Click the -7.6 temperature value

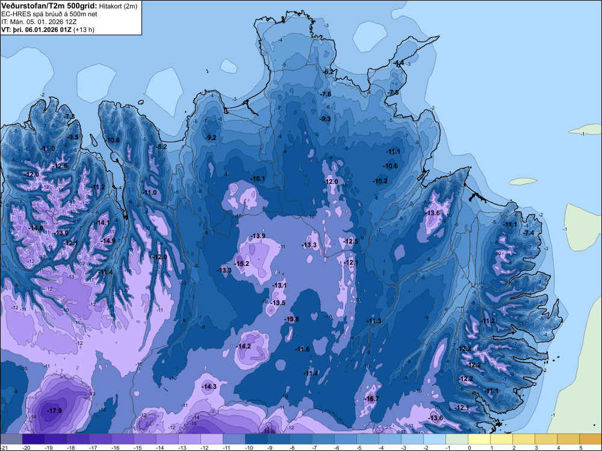326,94
